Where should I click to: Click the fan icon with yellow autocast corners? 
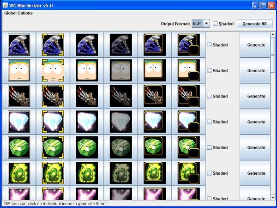tap(53, 45)
